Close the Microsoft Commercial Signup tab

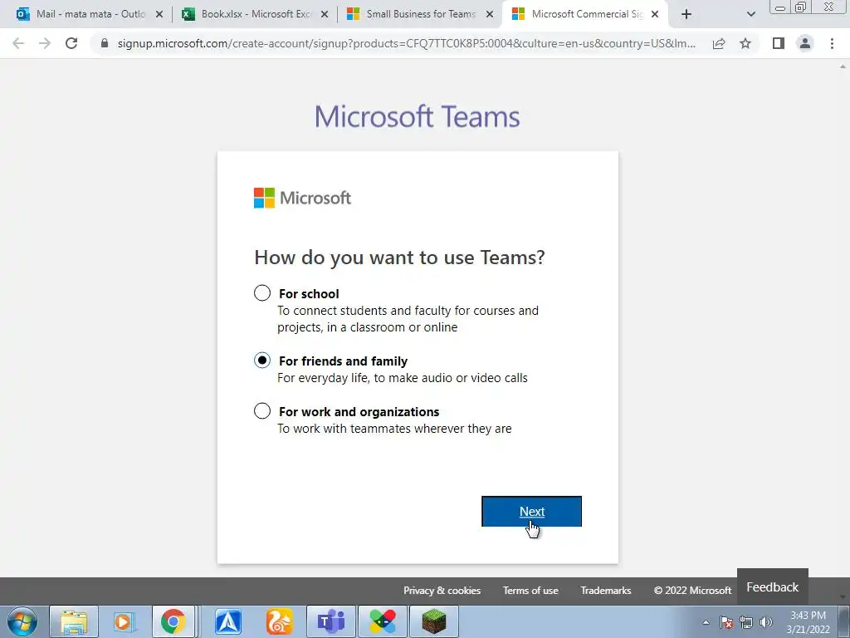point(655,15)
